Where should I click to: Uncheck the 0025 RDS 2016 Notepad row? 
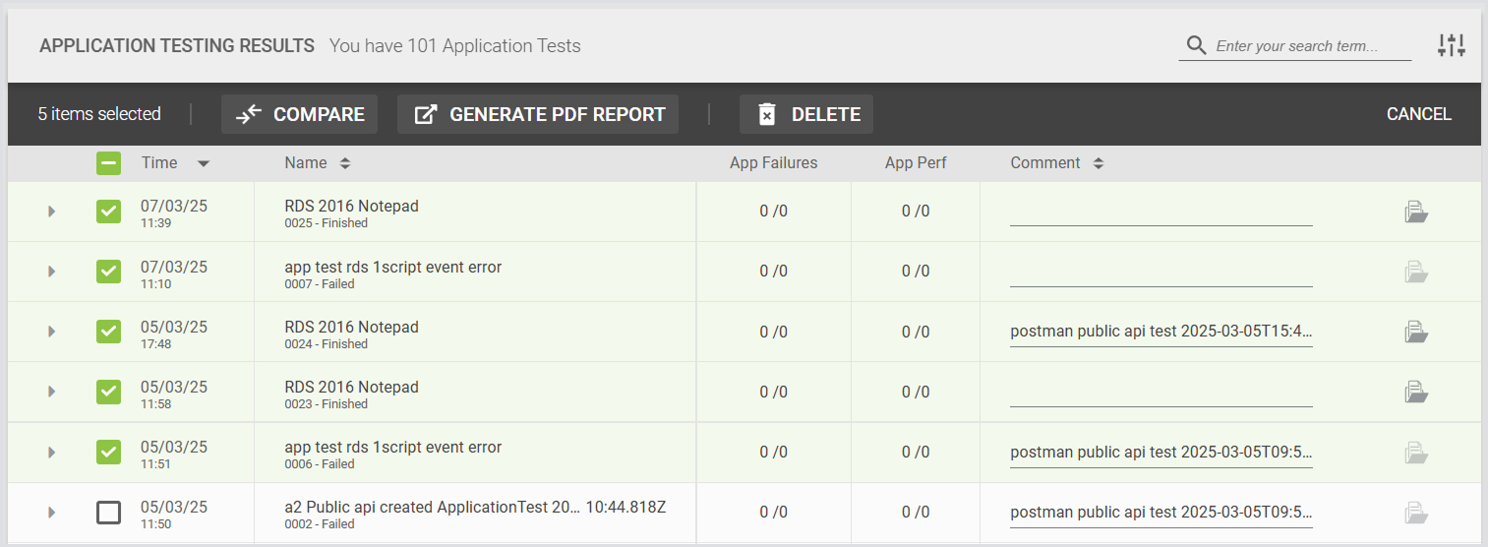108,211
